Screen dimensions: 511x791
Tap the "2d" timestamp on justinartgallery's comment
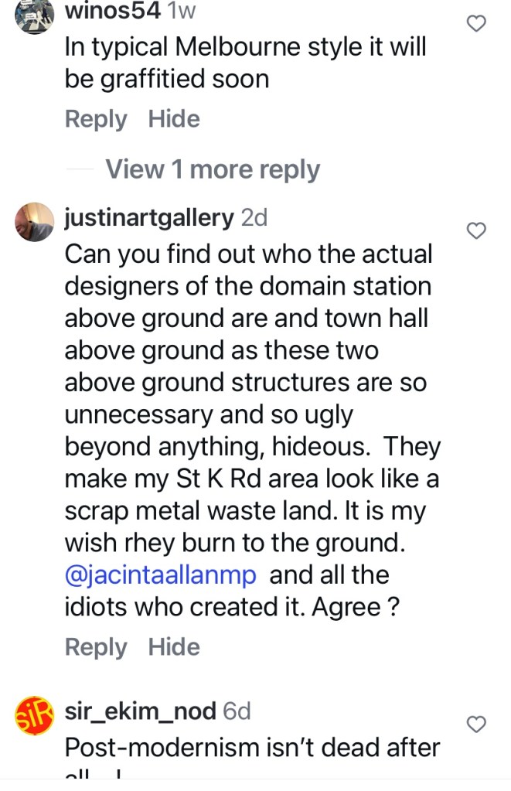[254, 218]
